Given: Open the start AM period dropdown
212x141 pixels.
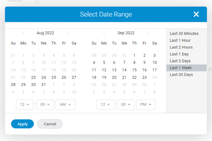Looking at the screenshot, I should [65, 104].
